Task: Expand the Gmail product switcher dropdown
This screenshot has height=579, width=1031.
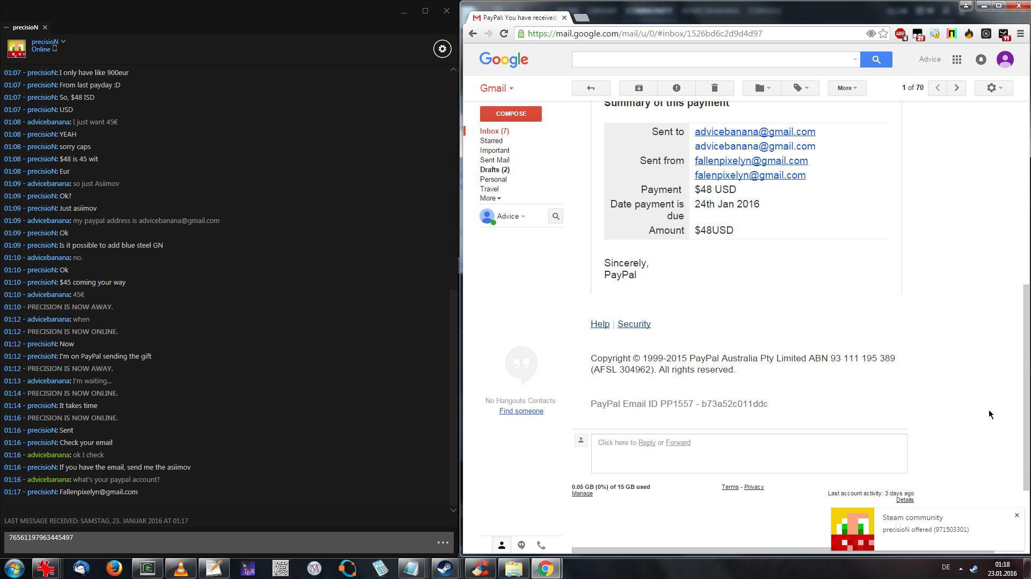Action: pyautogui.click(x=496, y=88)
